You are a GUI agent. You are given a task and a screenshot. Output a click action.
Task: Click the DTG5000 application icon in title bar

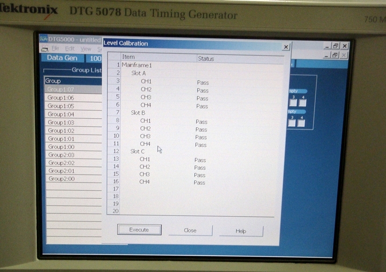(x=43, y=39)
